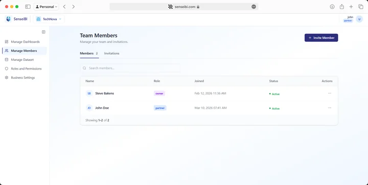Click the Steve Bakens name

coord(105,93)
